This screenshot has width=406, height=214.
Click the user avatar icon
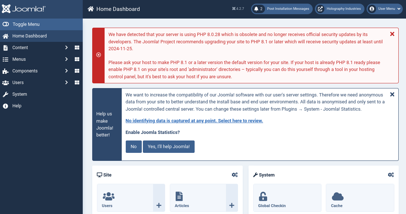pyautogui.click(x=372, y=9)
